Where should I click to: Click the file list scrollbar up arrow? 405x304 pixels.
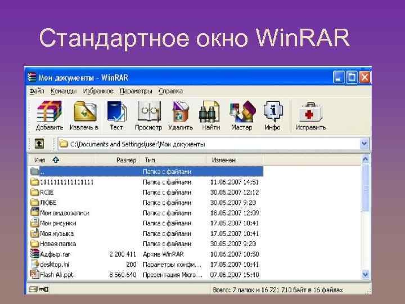point(365,159)
